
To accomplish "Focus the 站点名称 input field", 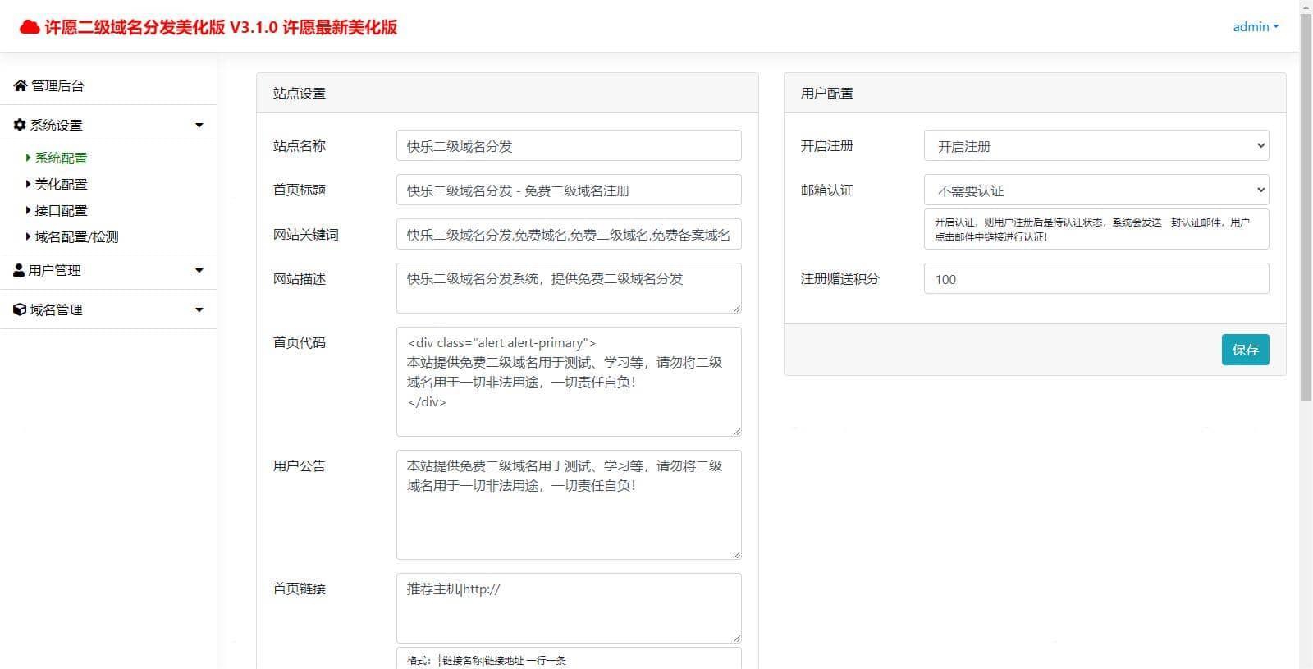I will click(x=569, y=145).
